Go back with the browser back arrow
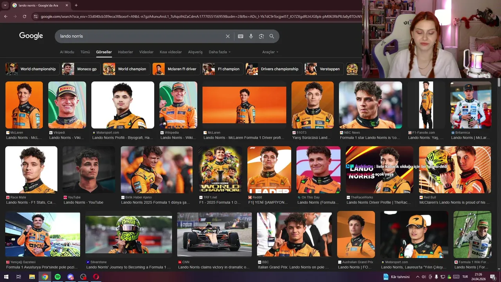This screenshot has width=501, height=282. [5, 16]
